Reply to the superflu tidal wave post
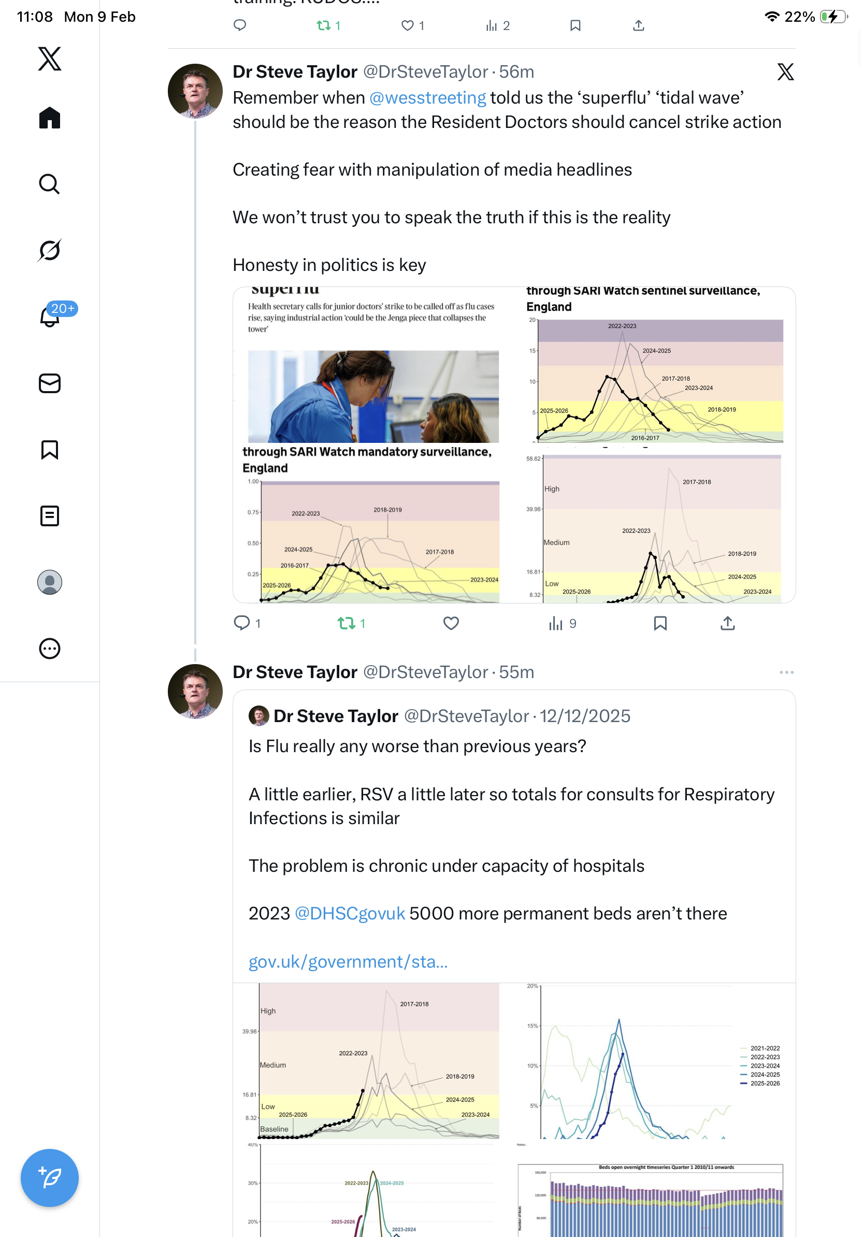Screen dimensions: 864x1237 coord(241,623)
